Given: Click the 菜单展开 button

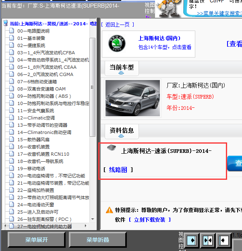Looking at the screenshot, I should [37, 240].
